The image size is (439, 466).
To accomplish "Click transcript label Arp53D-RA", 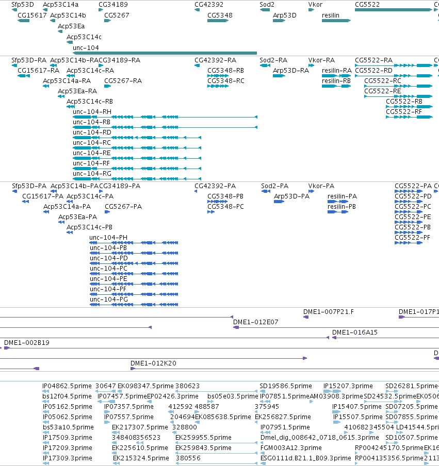I will 291,71.
